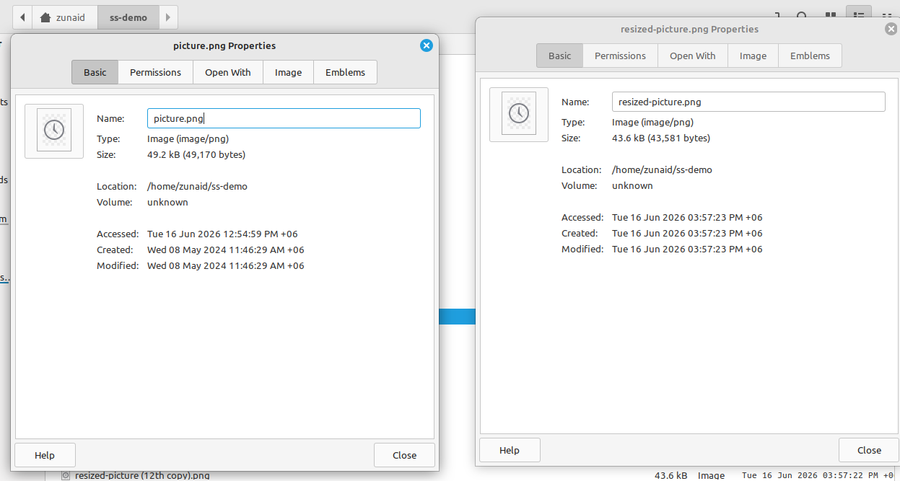Switch to Image tab in resized-picture.png Properties
This screenshot has height=481, width=900.
[753, 56]
